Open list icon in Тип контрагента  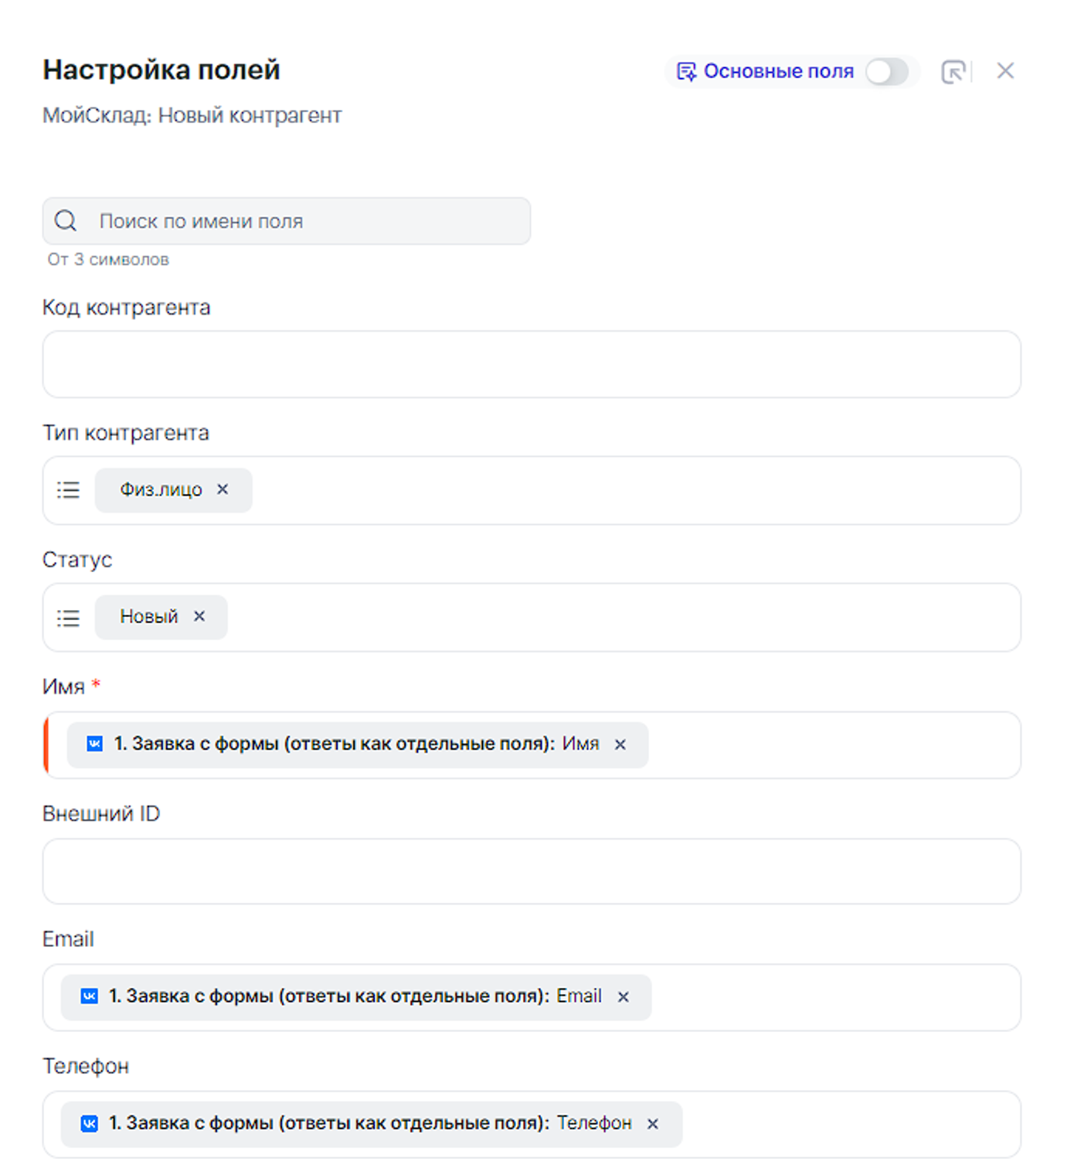tap(68, 490)
